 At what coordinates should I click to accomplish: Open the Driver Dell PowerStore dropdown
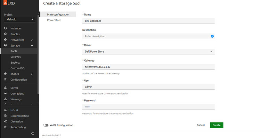click(x=148, y=51)
